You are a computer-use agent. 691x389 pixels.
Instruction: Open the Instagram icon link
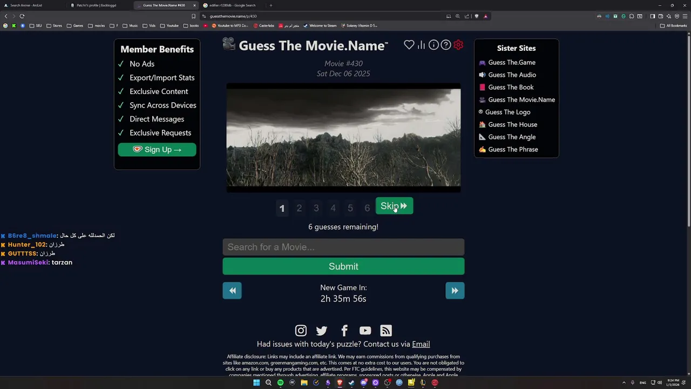(x=301, y=331)
